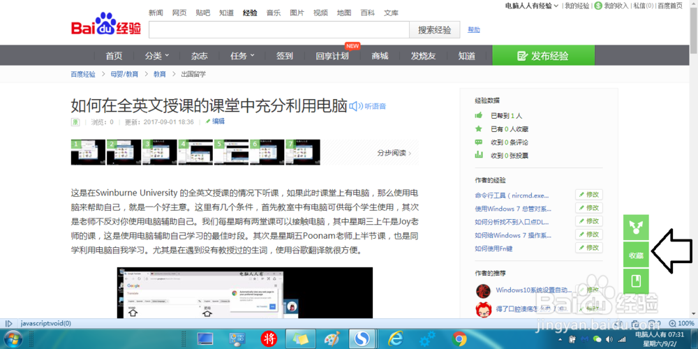Open the sticky notes taskbar icon
698x349 pixels.
pyautogui.click(x=300, y=340)
